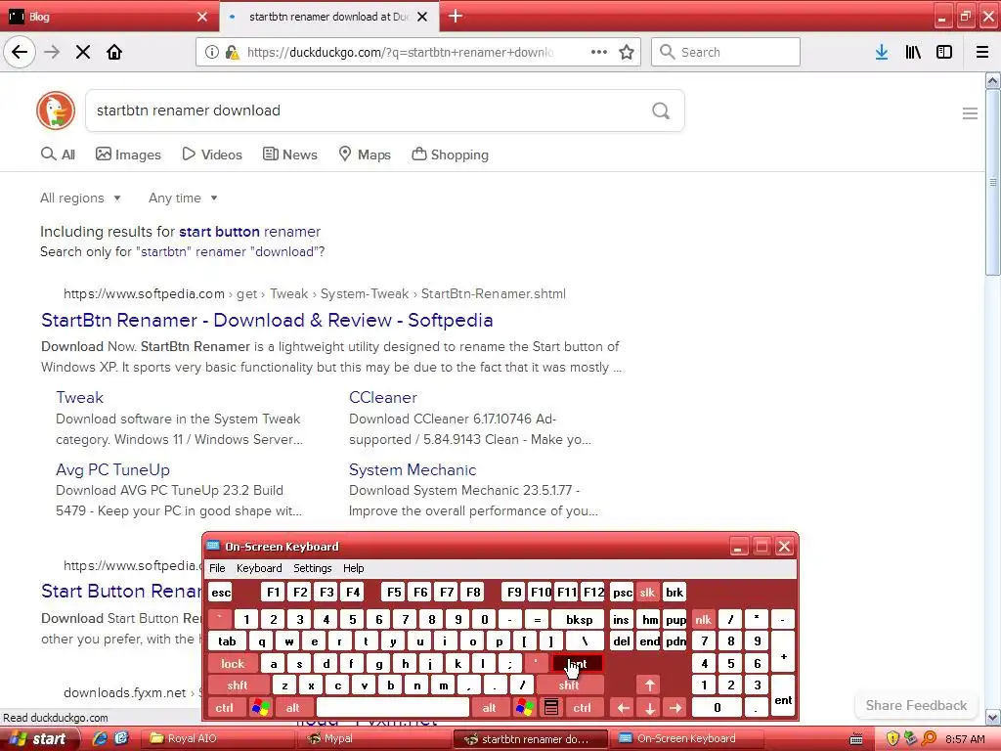1001x751 pixels.
Task: Click the bksp key on keyboard
Action: click(x=579, y=619)
